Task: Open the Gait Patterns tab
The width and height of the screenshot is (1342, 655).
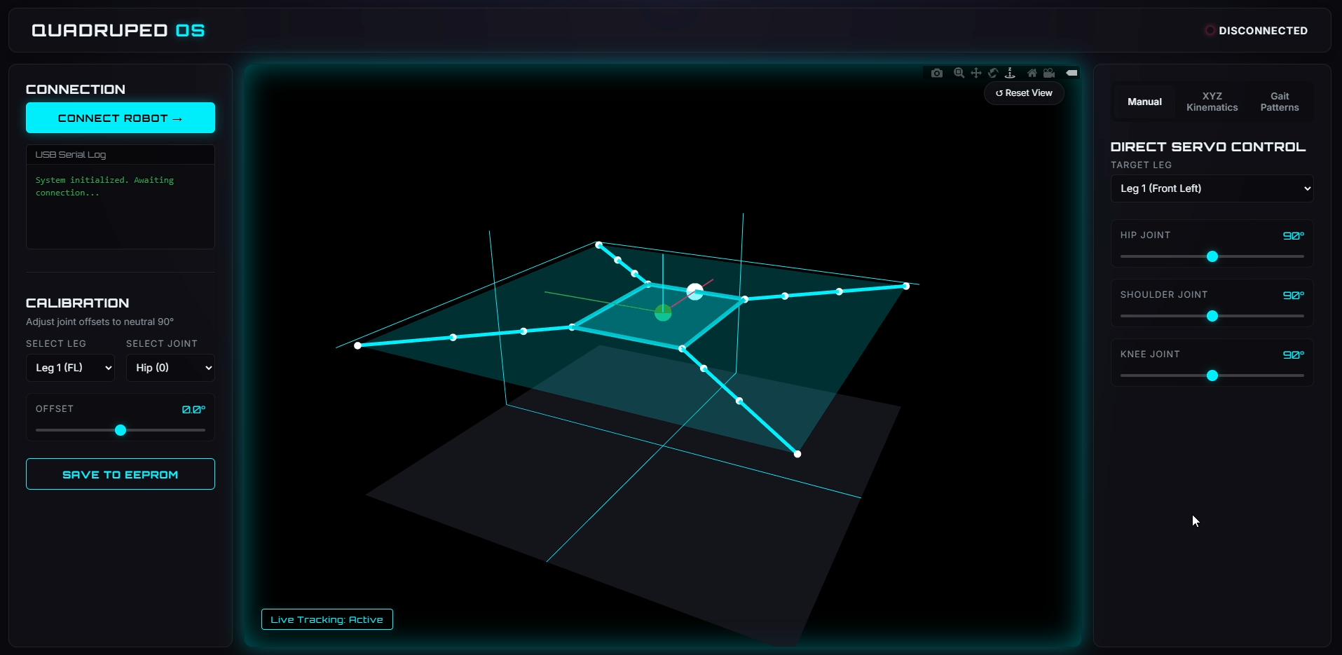Action: tap(1280, 102)
